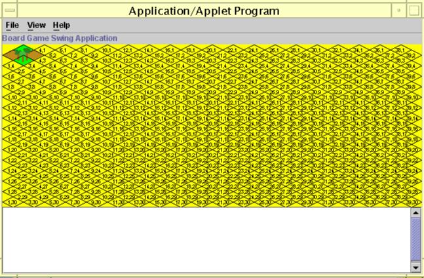Select board cell 12,5
Image resolution: width=424 pixels, height=278 pixels.
pyautogui.click(x=128, y=71)
